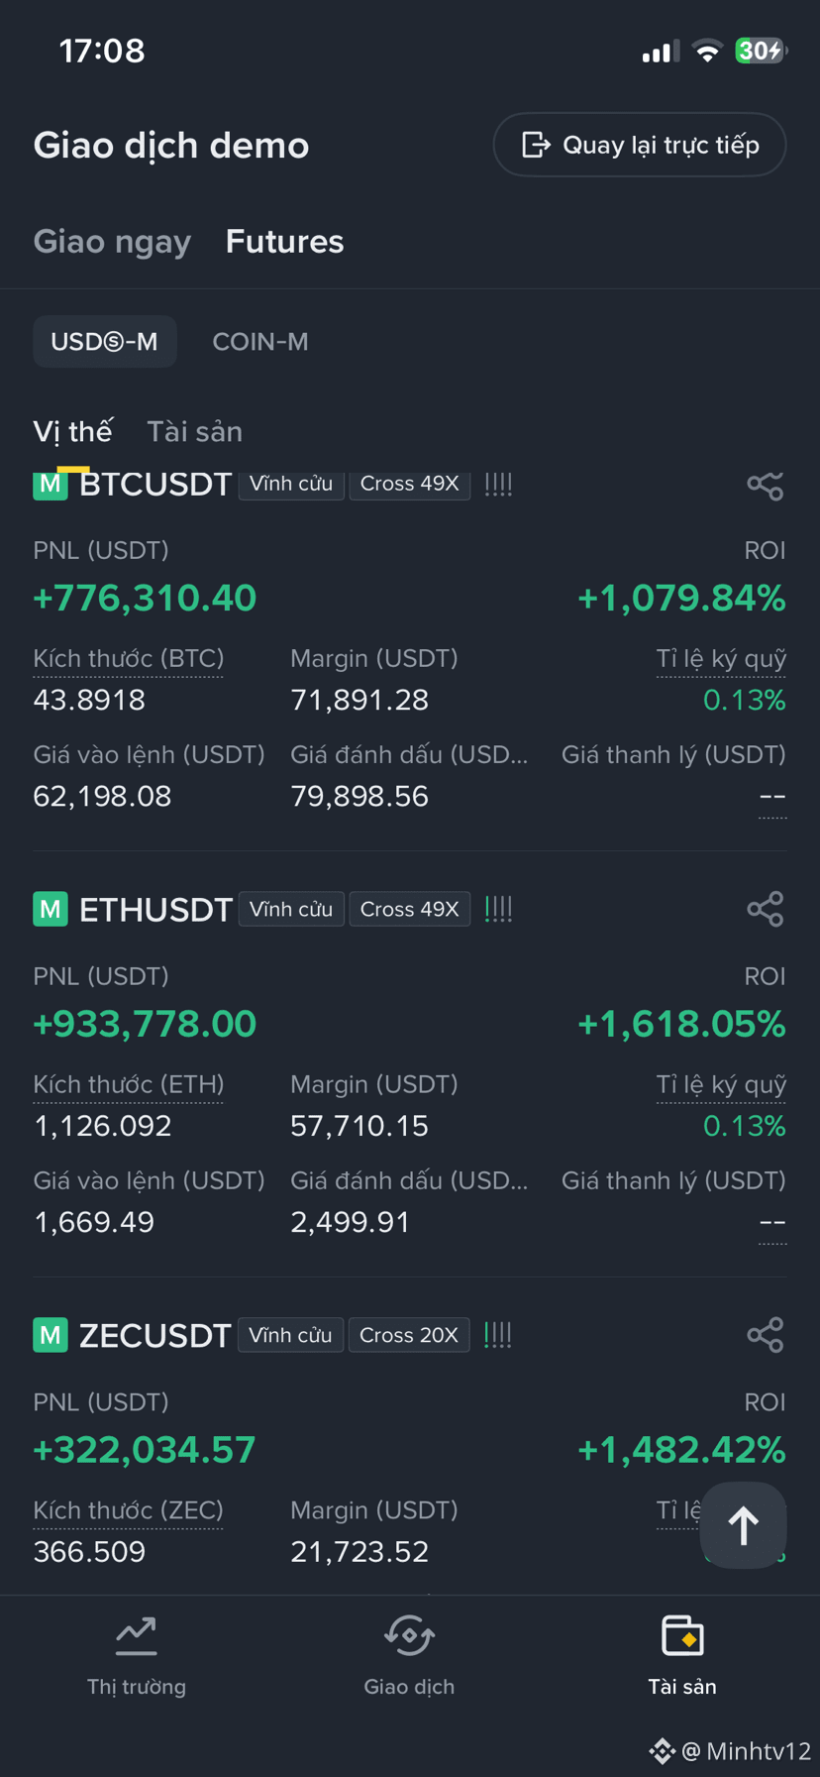Select USDⓈ-M futures type
Image resolution: width=820 pixels, height=1777 pixels.
[105, 342]
